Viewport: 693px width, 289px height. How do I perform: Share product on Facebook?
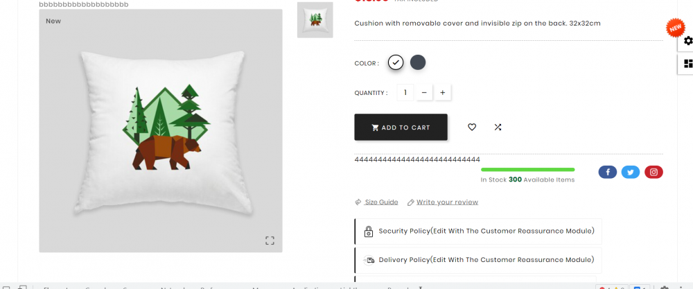[608, 173]
